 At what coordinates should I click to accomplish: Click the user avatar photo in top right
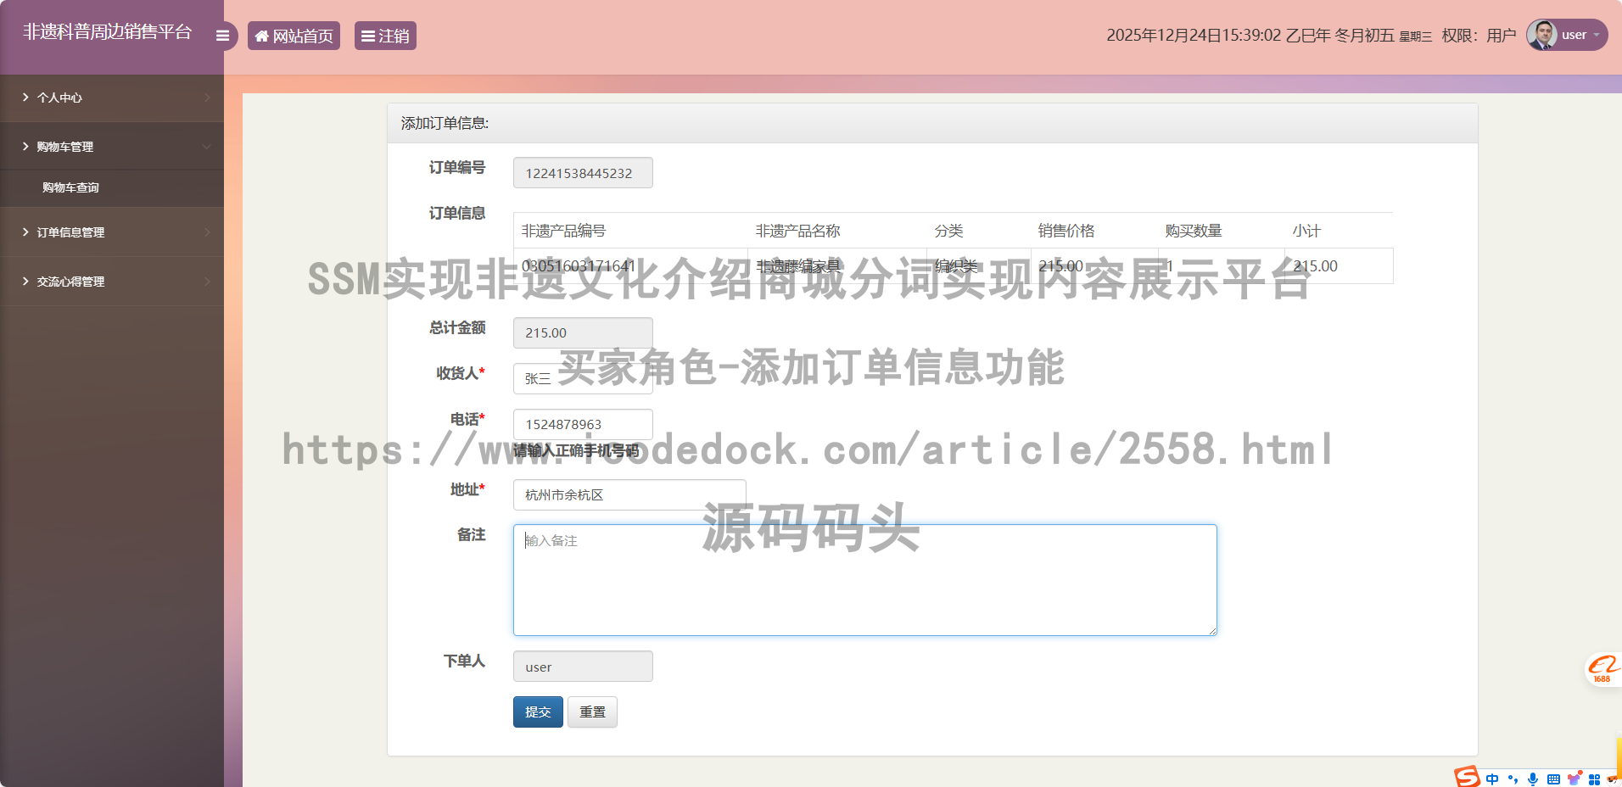click(x=1541, y=35)
